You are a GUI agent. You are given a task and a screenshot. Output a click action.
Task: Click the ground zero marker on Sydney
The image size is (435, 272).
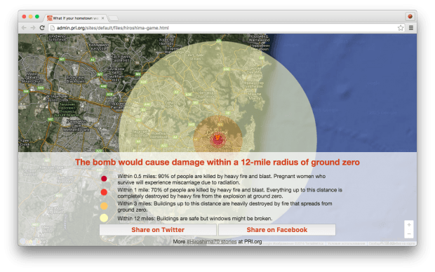217,138
